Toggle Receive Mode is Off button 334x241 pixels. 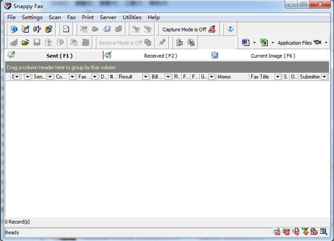coord(125,43)
